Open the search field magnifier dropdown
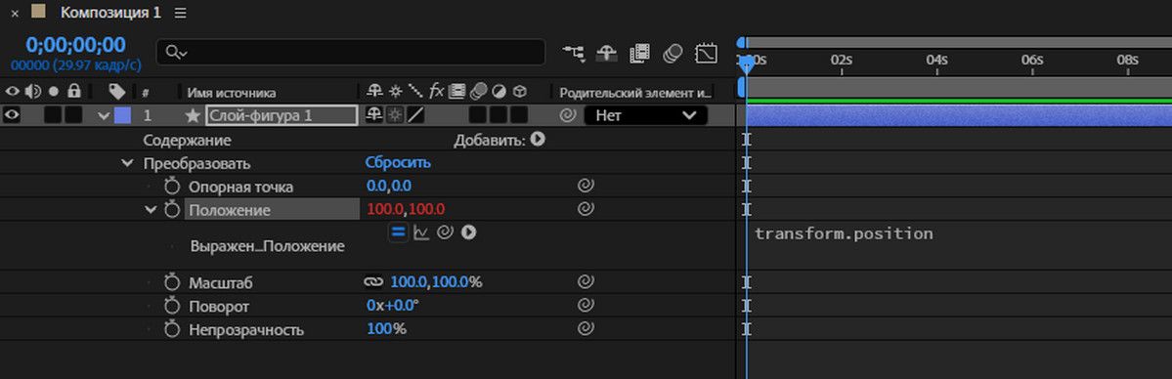Viewport: 1172px width, 379px height. [x=176, y=52]
